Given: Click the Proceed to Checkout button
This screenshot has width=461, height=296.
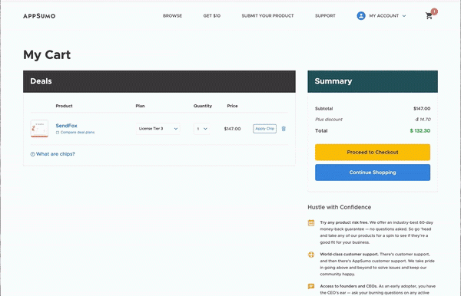Looking at the screenshot, I should click(x=373, y=153).
